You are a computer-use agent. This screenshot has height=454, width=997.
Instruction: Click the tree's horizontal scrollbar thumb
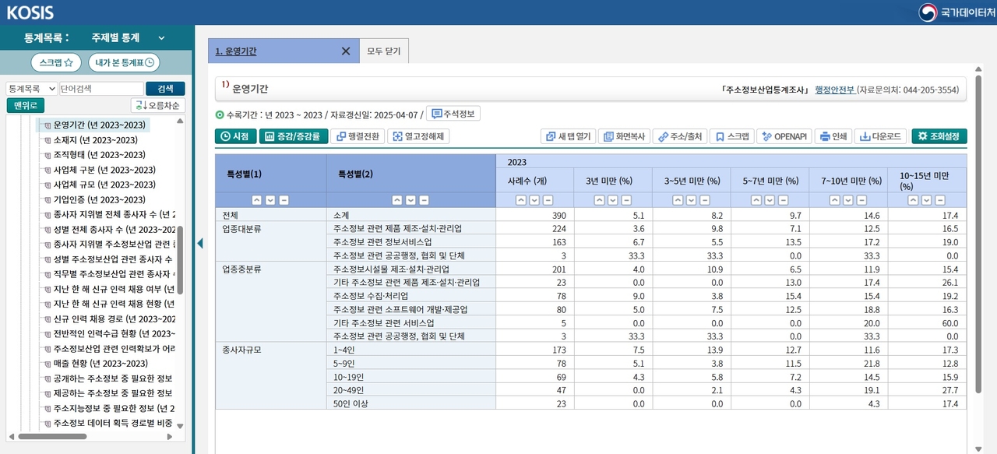coord(53,437)
